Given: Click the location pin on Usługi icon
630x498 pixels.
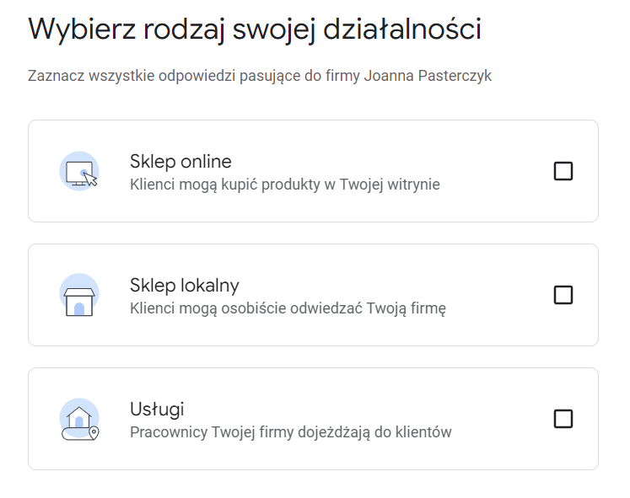Looking at the screenshot, I should click(x=94, y=433).
